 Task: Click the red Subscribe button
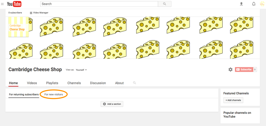coord(244,69)
